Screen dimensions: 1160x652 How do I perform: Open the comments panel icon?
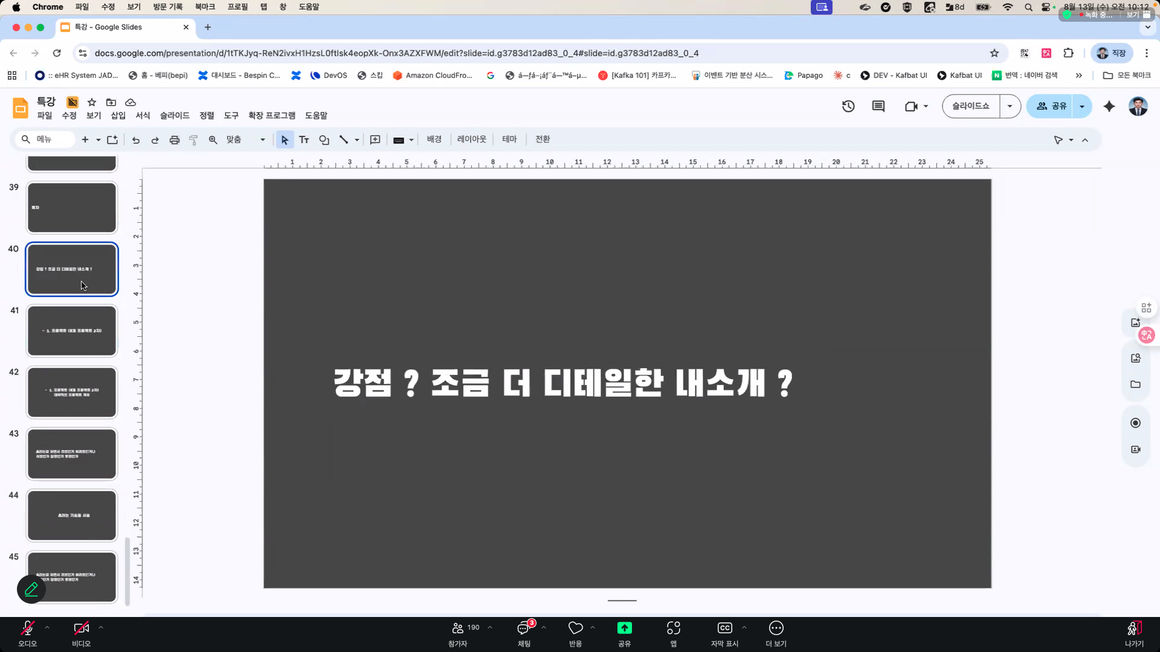coord(878,106)
